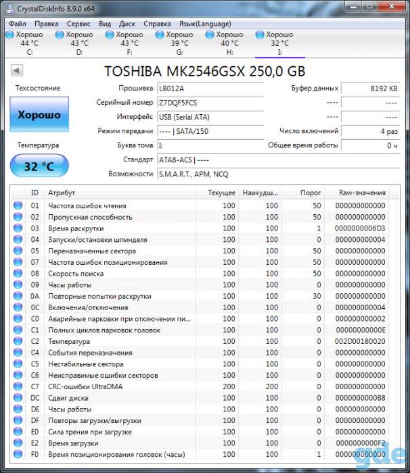Click the 32 °C temperature button

(39, 166)
